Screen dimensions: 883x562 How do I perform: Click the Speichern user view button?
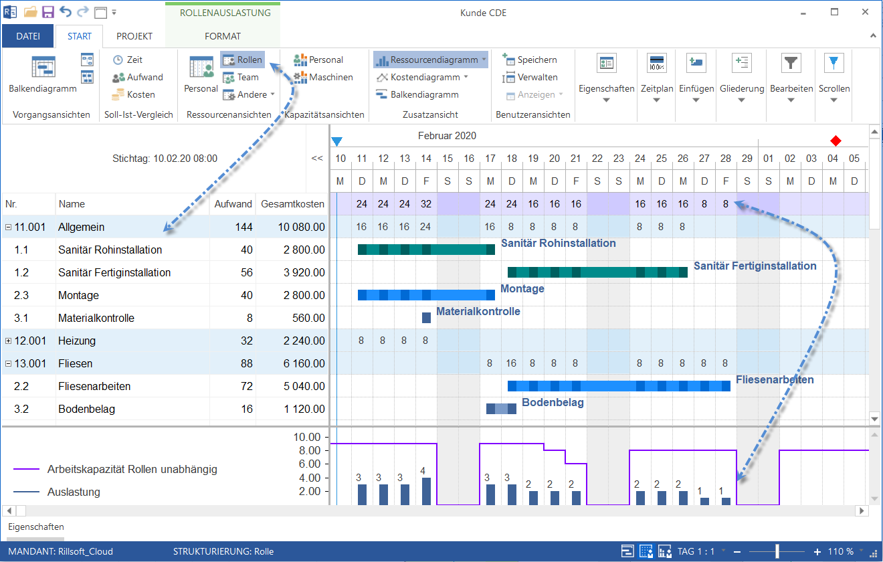click(x=530, y=60)
